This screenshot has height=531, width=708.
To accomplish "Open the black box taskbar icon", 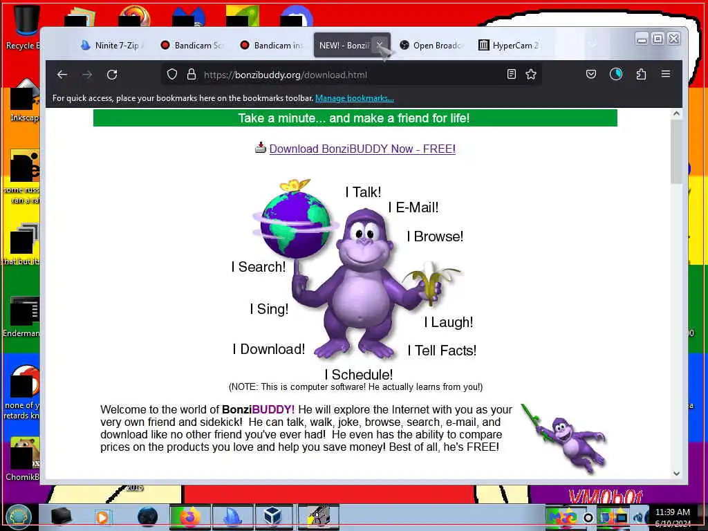I will [x=61, y=516].
